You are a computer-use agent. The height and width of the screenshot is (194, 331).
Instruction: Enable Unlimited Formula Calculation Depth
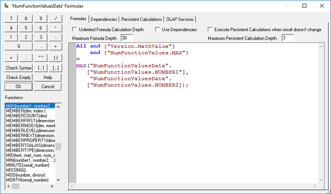[x=75, y=29]
